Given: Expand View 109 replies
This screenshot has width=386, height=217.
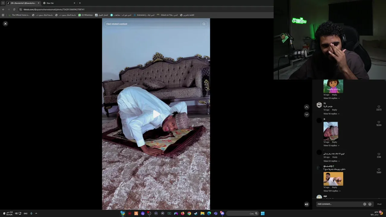Looking at the screenshot, I should point(332,191).
